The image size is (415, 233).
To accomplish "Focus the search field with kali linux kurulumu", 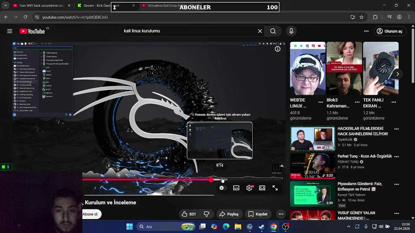I will pyautogui.click(x=191, y=31).
